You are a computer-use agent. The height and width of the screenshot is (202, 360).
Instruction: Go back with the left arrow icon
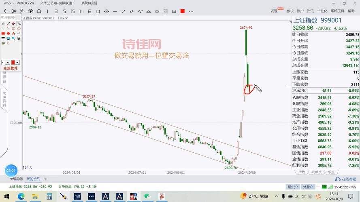tap(6, 11)
